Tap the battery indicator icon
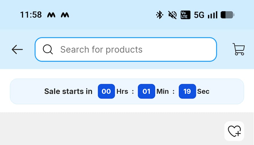 pyautogui.click(x=227, y=15)
